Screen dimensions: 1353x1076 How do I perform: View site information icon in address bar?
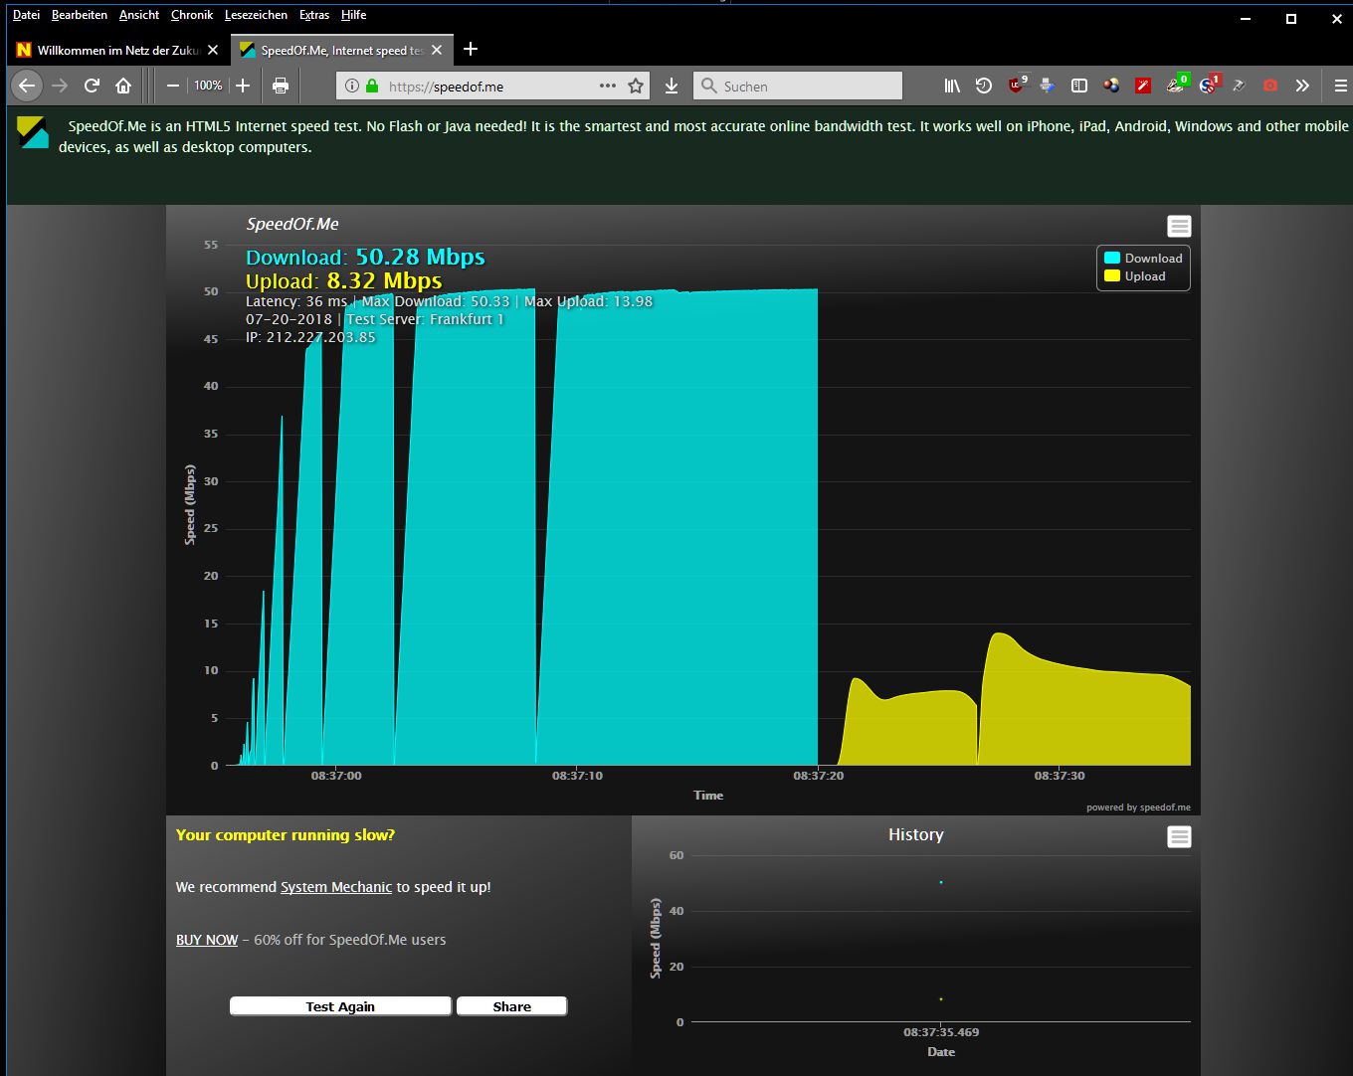coord(351,87)
